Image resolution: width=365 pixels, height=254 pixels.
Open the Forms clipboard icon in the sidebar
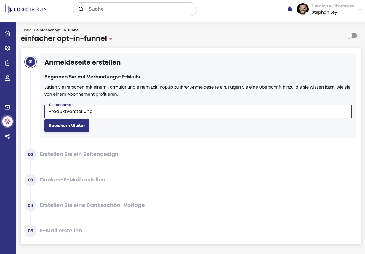click(7, 63)
